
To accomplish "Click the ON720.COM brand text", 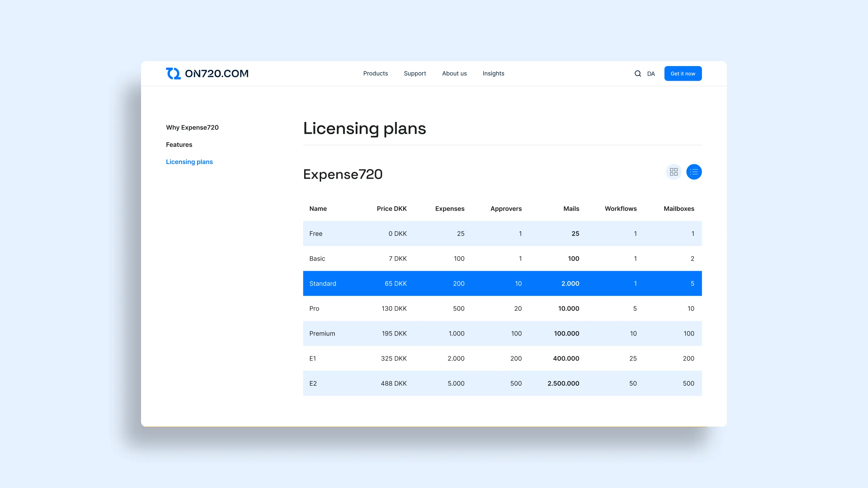I will coord(217,74).
